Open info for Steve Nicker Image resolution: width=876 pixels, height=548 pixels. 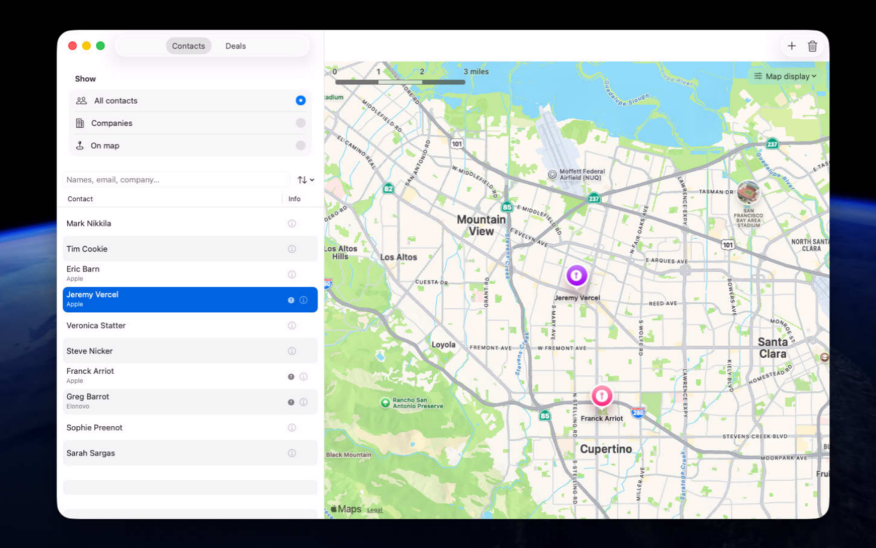click(x=292, y=351)
